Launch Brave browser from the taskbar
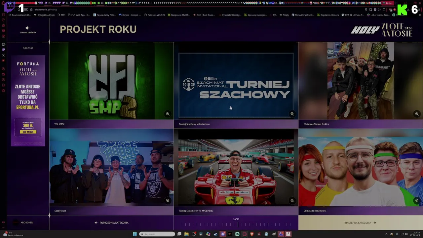 point(252,234)
